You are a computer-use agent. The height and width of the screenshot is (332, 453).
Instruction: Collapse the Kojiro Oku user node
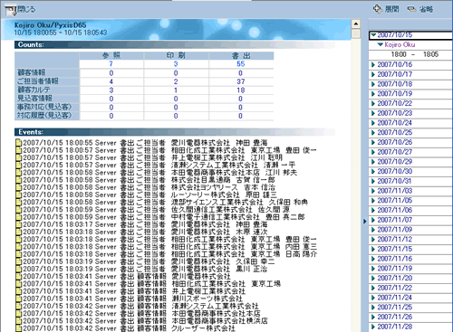pyautogui.click(x=381, y=44)
